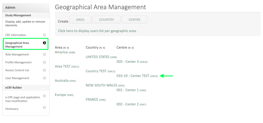Open the User Management menu item
The height and width of the screenshot is (123, 263).
[x=17, y=78]
